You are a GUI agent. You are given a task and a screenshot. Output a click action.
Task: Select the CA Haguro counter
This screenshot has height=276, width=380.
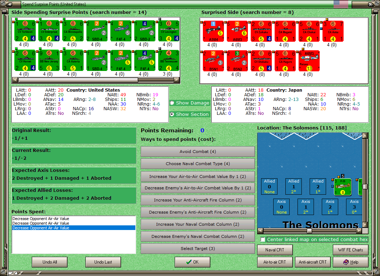(285, 61)
